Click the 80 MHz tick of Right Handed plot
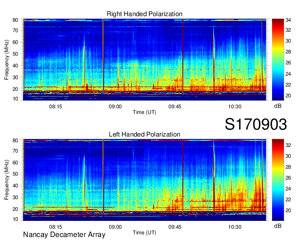Viewport: 296px width, 240px height. click(15, 20)
